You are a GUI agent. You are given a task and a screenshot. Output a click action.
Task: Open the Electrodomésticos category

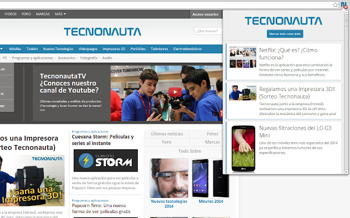pos(188,49)
